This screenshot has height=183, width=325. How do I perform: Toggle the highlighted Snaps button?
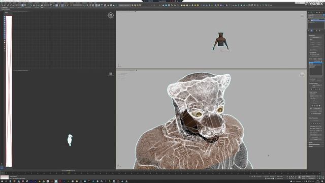56,5
